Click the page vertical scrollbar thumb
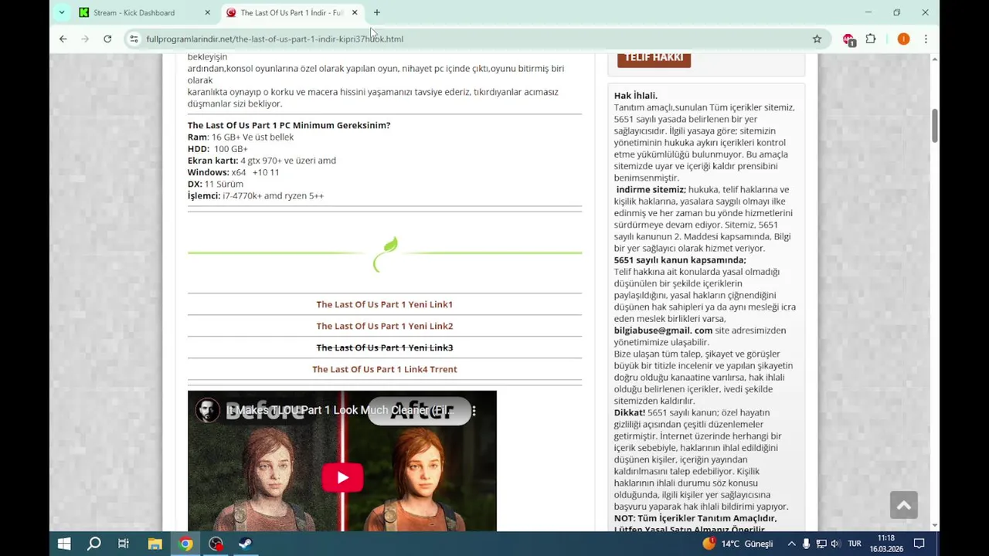Viewport: 989px width, 556px height. 935,126
